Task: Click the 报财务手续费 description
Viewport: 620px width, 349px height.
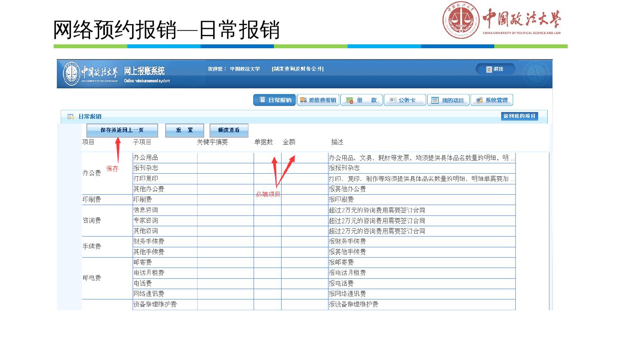Action: pos(347,242)
